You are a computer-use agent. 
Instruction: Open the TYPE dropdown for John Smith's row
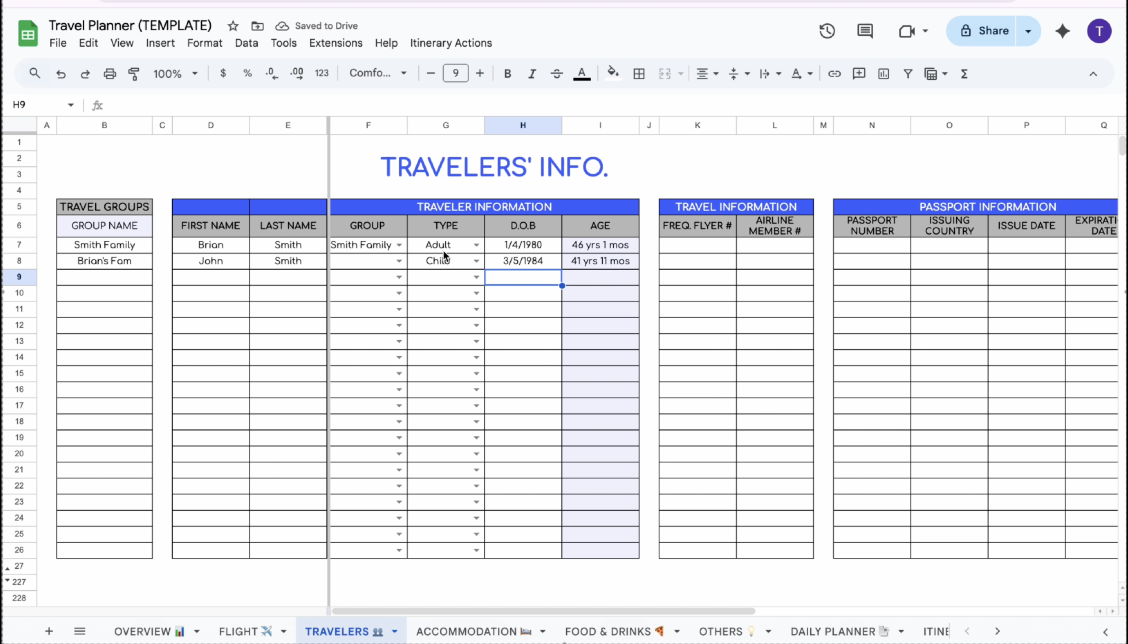[476, 261]
